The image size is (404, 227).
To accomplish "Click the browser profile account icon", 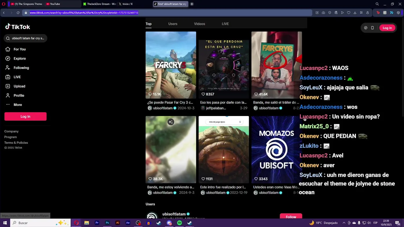I will click(x=368, y=13).
